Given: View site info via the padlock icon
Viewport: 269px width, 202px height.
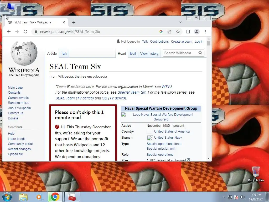Looking at the screenshot, I should click(x=36, y=32).
